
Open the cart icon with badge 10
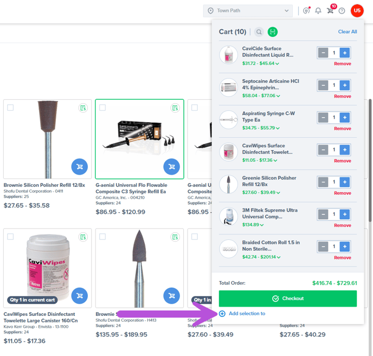coord(330,11)
